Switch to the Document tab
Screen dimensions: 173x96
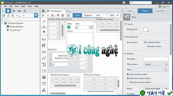pyautogui.click(x=160, y=11)
